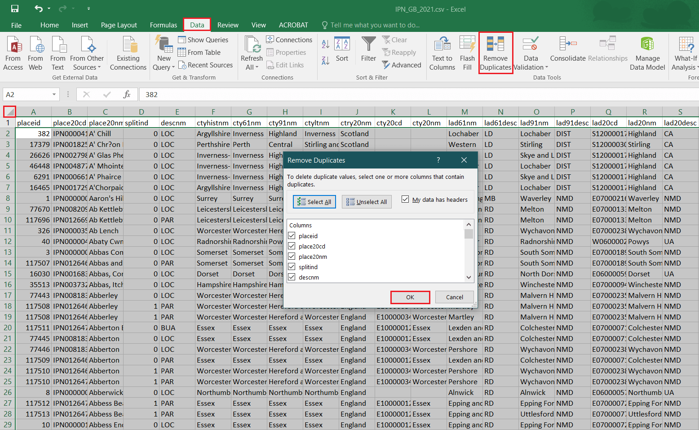Expand the Undo history dropdown arrow
Image resolution: width=699 pixels, height=430 pixels.
[49, 9]
